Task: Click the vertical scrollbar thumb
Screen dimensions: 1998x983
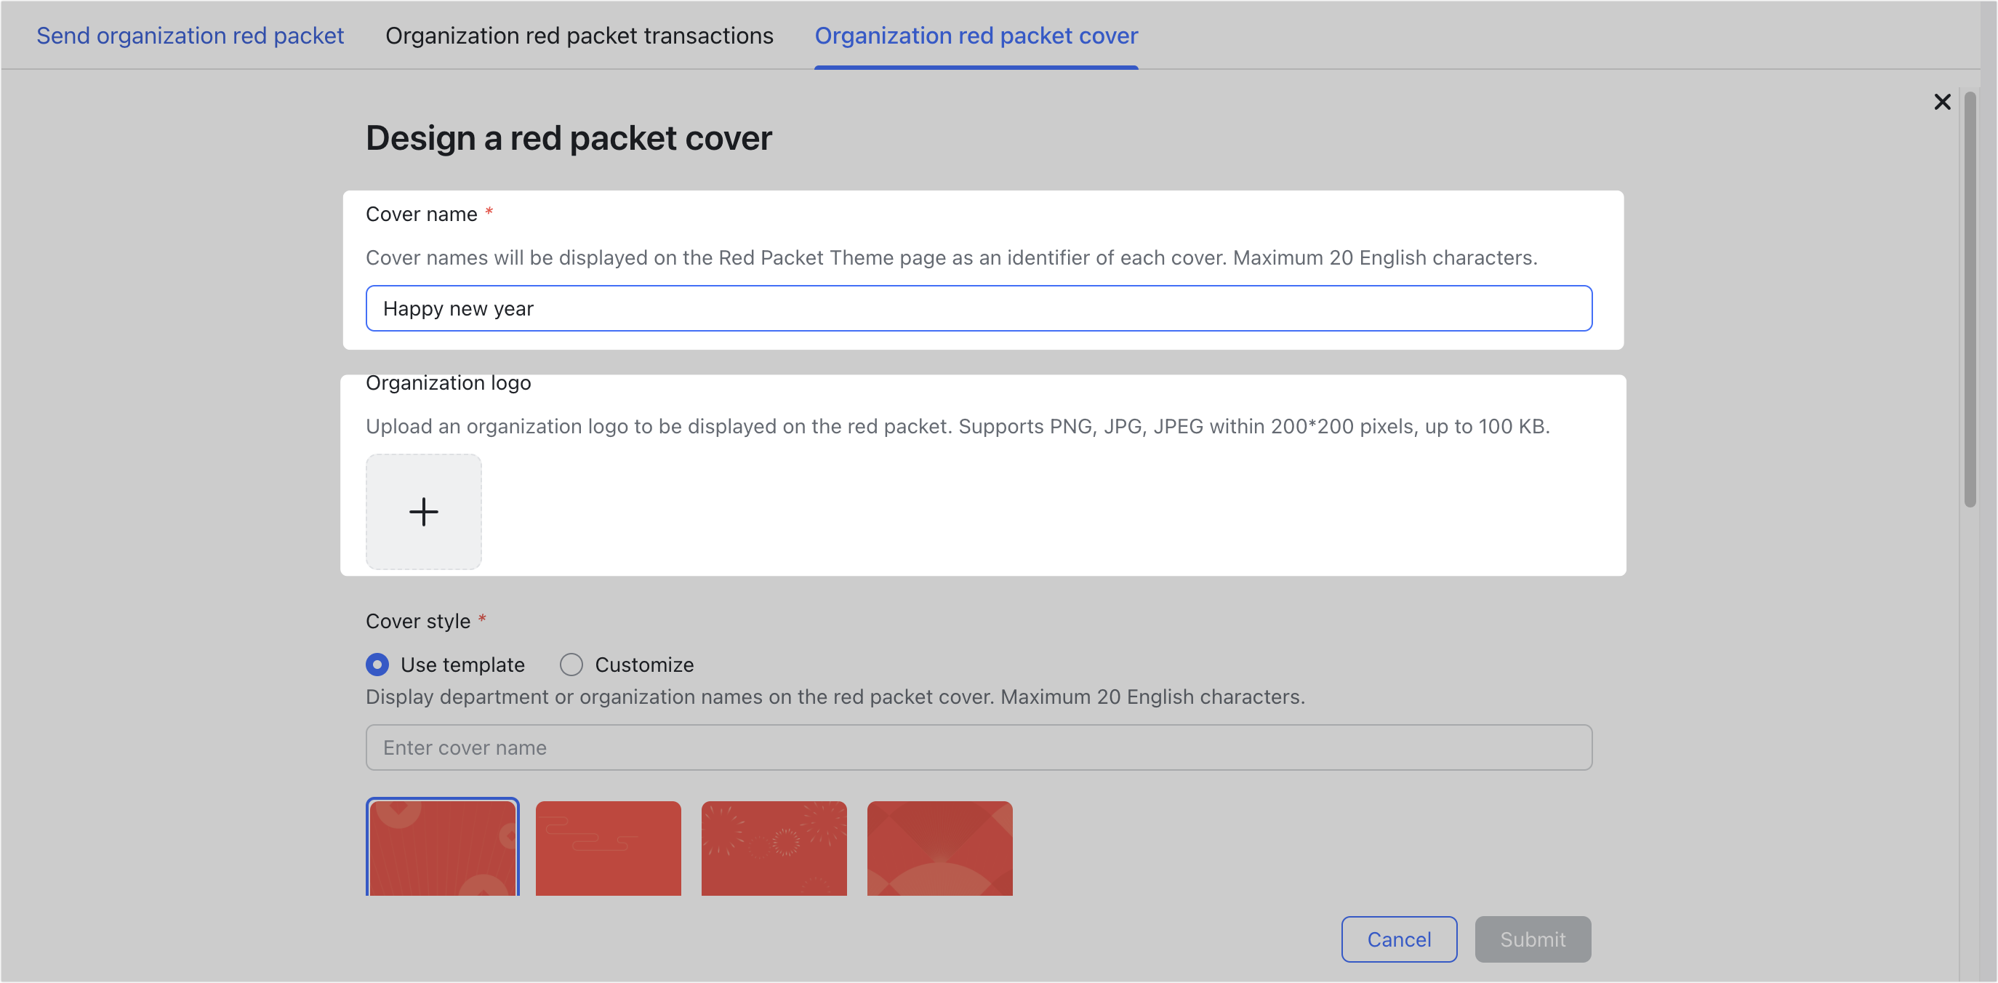Action: pyautogui.click(x=1970, y=299)
